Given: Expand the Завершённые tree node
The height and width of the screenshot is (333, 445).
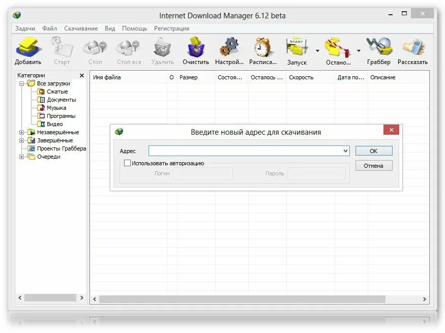Looking at the screenshot, I should click(21, 140).
